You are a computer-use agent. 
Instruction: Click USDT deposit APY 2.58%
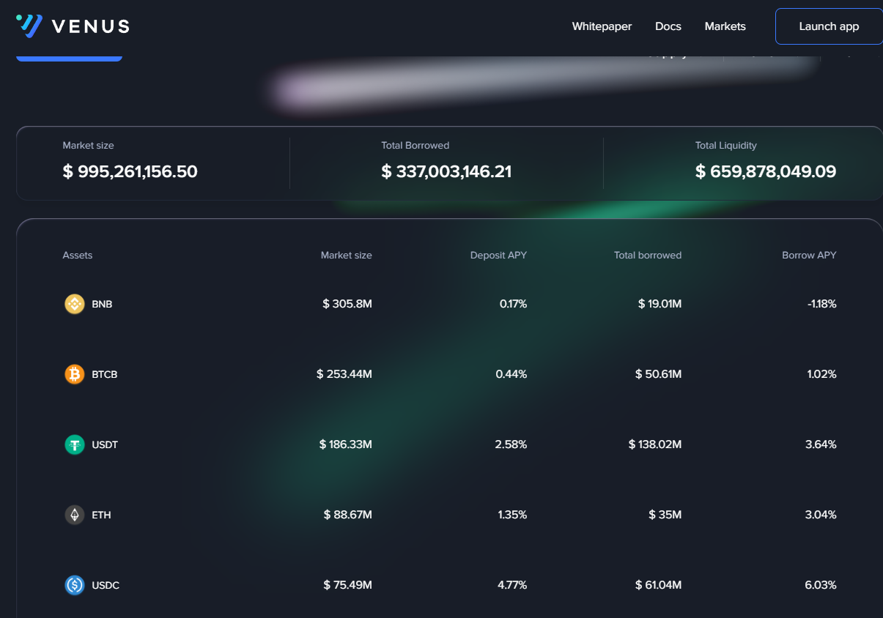pyautogui.click(x=511, y=444)
